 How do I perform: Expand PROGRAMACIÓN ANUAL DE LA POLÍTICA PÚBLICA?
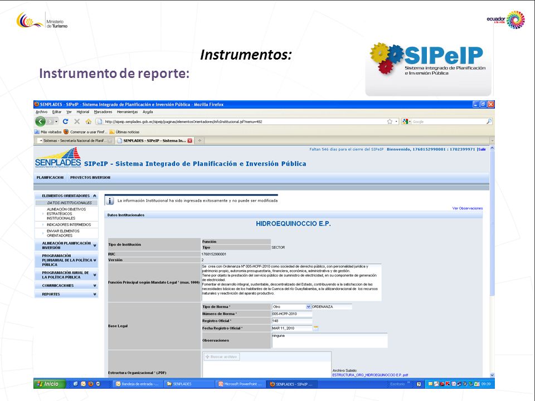[x=66, y=275]
